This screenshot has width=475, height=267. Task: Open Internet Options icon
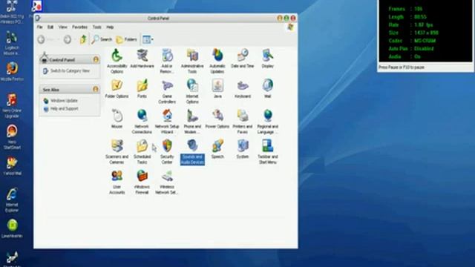point(192,91)
